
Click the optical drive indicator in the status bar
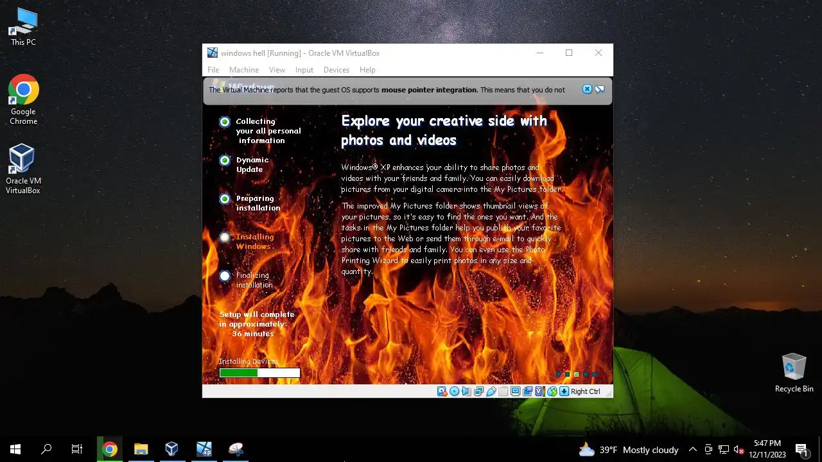454,391
